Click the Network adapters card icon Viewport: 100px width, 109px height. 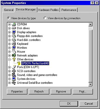pyautogui.click(x=14, y=55)
